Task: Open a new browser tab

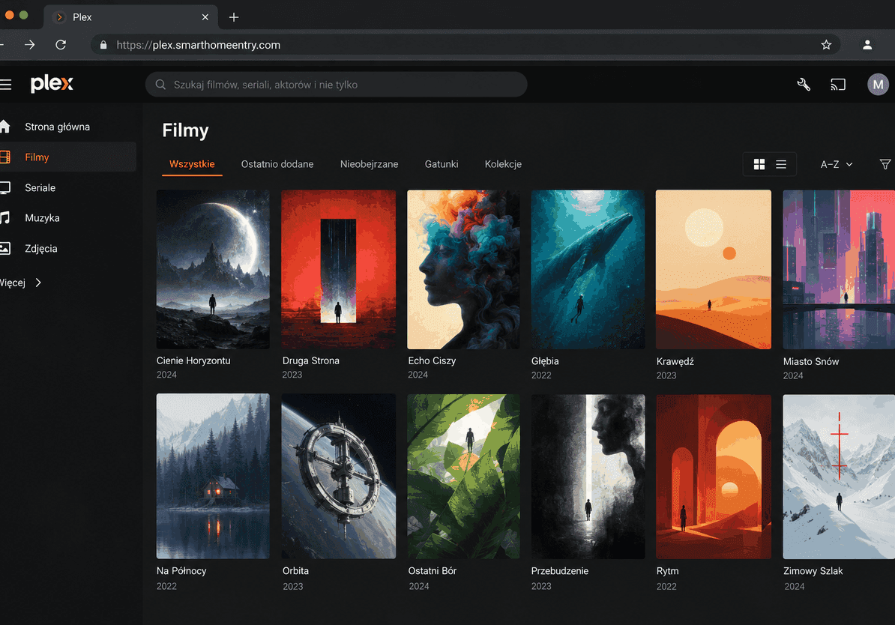Action: click(x=233, y=17)
